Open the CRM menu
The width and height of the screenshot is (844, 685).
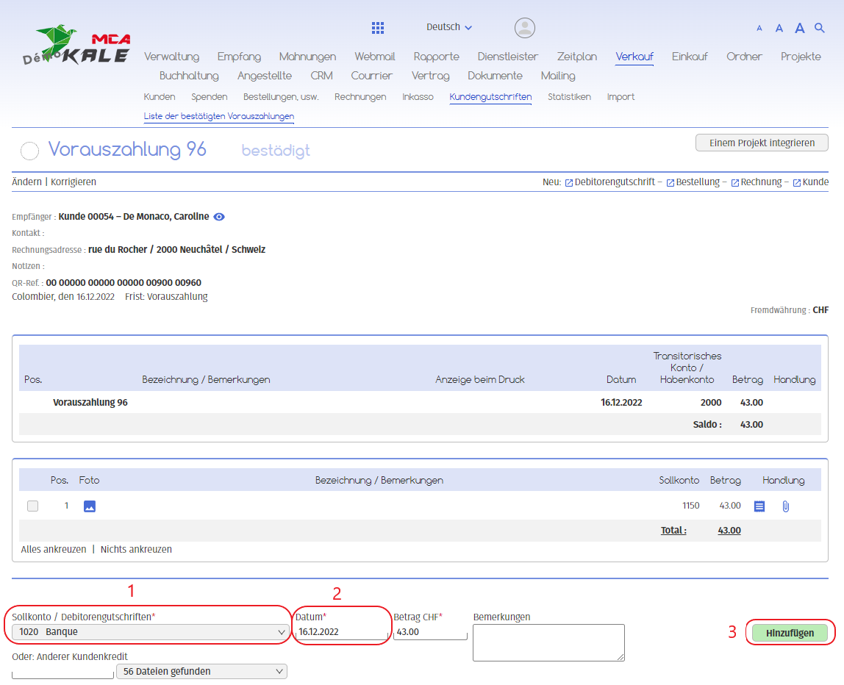click(x=321, y=76)
